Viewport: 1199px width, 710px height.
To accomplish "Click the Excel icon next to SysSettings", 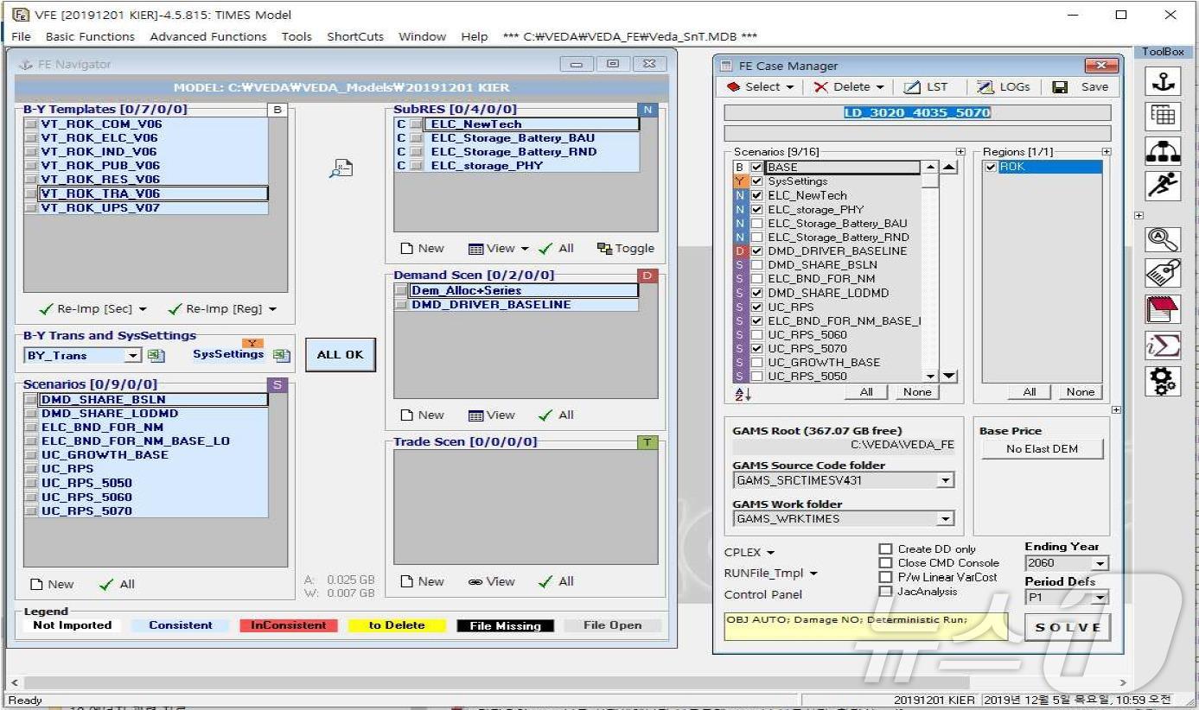I will [281, 355].
